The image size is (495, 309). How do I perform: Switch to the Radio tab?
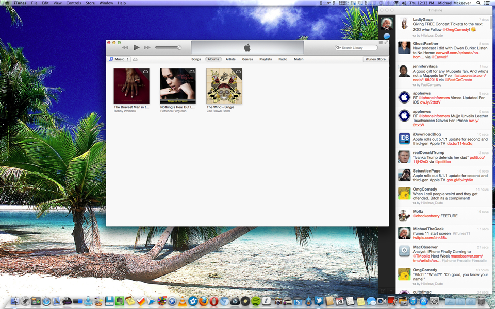pos(283,59)
